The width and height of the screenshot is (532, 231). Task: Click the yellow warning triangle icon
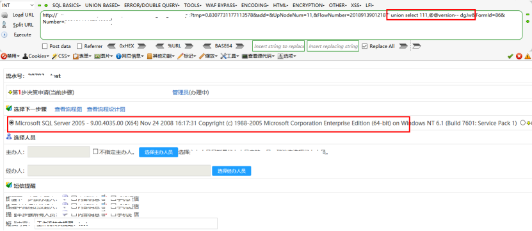(528, 56)
